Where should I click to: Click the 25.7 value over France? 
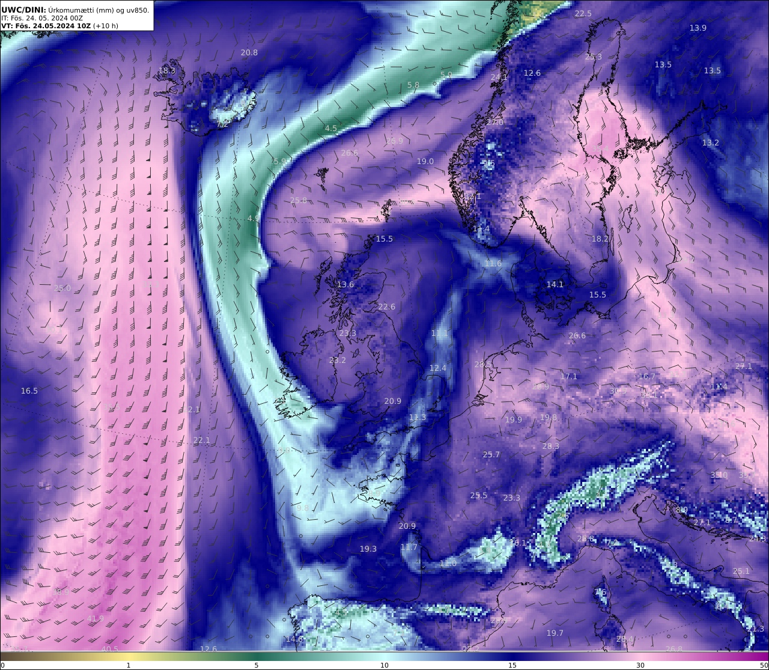tap(491, 455)
